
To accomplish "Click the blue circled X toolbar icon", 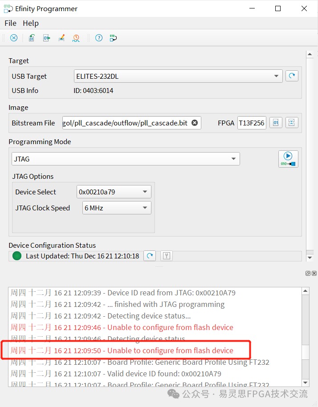I will tap(14, 38).
